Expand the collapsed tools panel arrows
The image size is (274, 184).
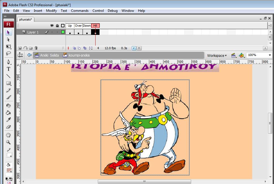pos(5,16)
